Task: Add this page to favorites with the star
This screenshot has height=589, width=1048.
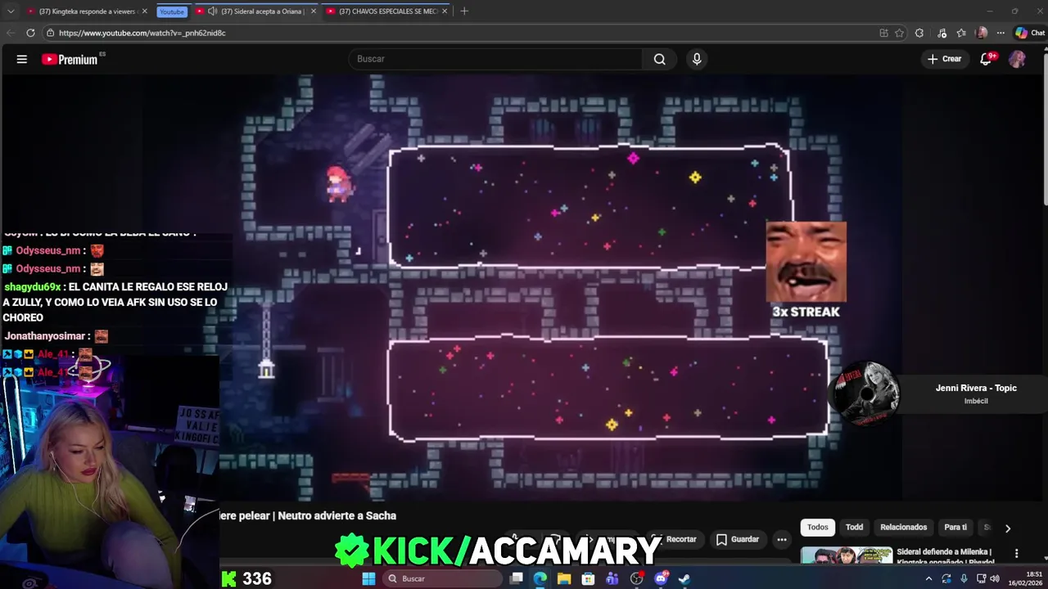Action: click(x=900, y=33)
